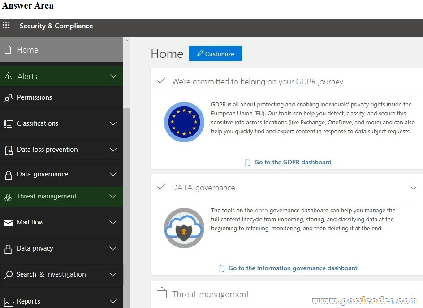Expand the Data privacy menu chevron
Viewport: 423px width, 308px height.
point(113,248)
